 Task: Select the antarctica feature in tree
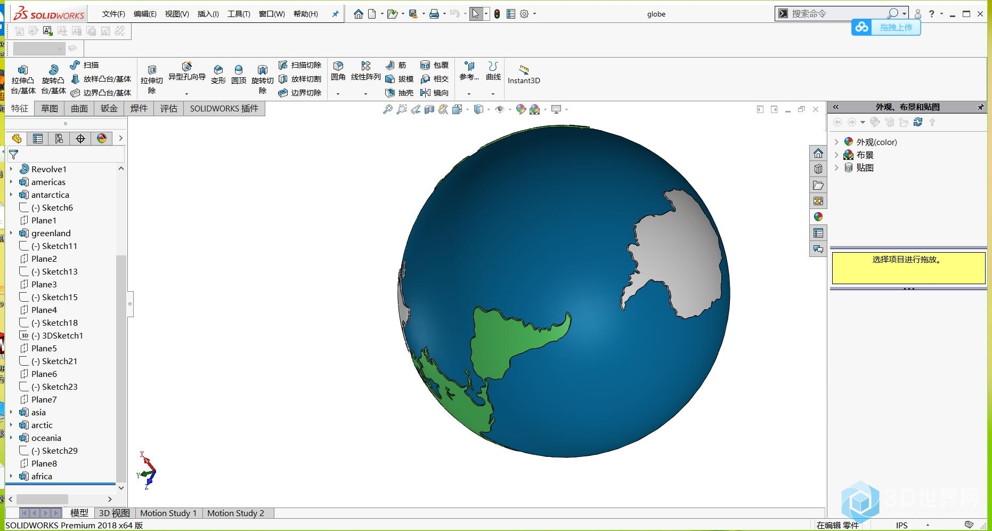coord(50,195)
